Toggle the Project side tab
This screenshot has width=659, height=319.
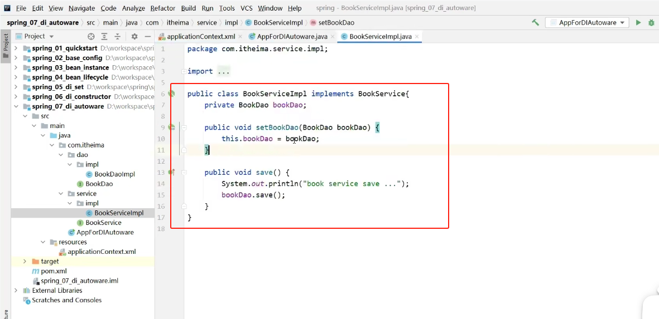pos(6,47)
